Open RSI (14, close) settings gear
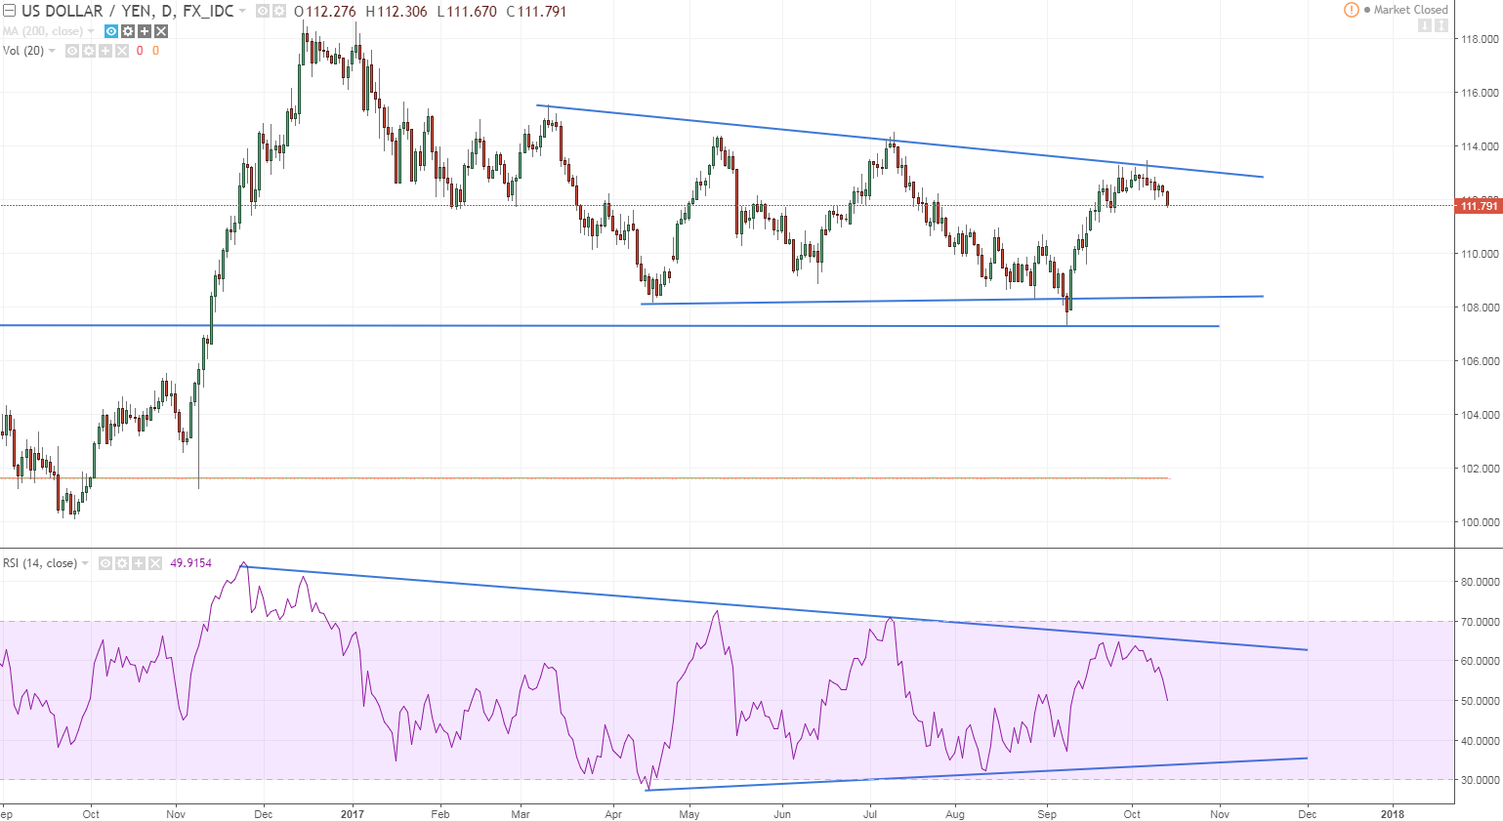Image resolution: width=1503 pixels, height=821 pixels. pos(122,563)
